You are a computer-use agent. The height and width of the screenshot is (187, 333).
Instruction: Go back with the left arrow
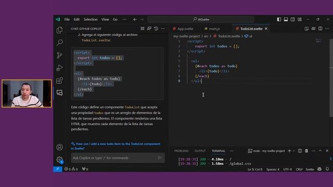135,19
